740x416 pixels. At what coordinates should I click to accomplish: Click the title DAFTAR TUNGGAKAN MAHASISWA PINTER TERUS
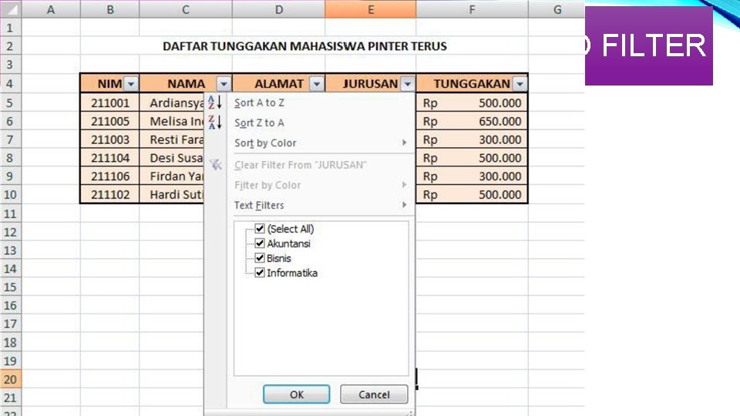[304, 46]
